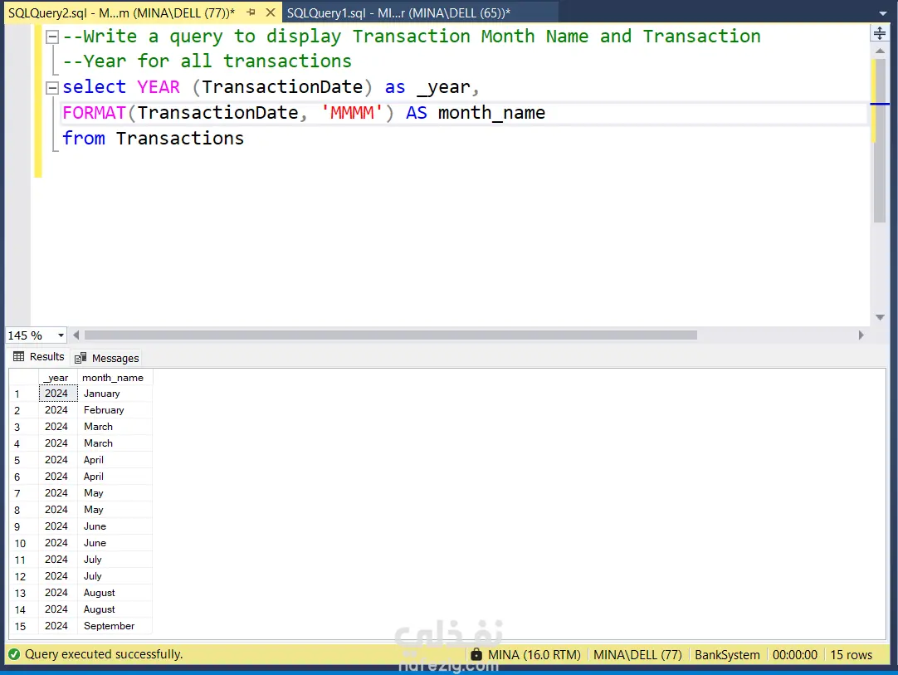Click the editor split window handle

[x=880, y=33]
